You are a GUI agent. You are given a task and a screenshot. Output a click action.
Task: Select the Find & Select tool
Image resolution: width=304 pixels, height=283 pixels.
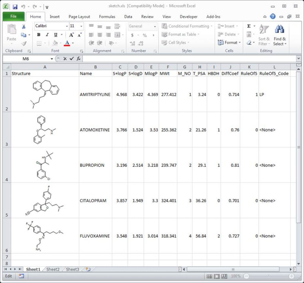[279, 35]
